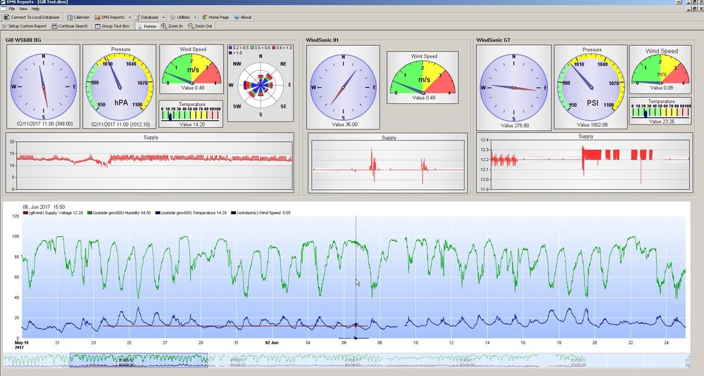
Task: Click the 'Value 14.20' temperature reading
Action: click(191, 124)
